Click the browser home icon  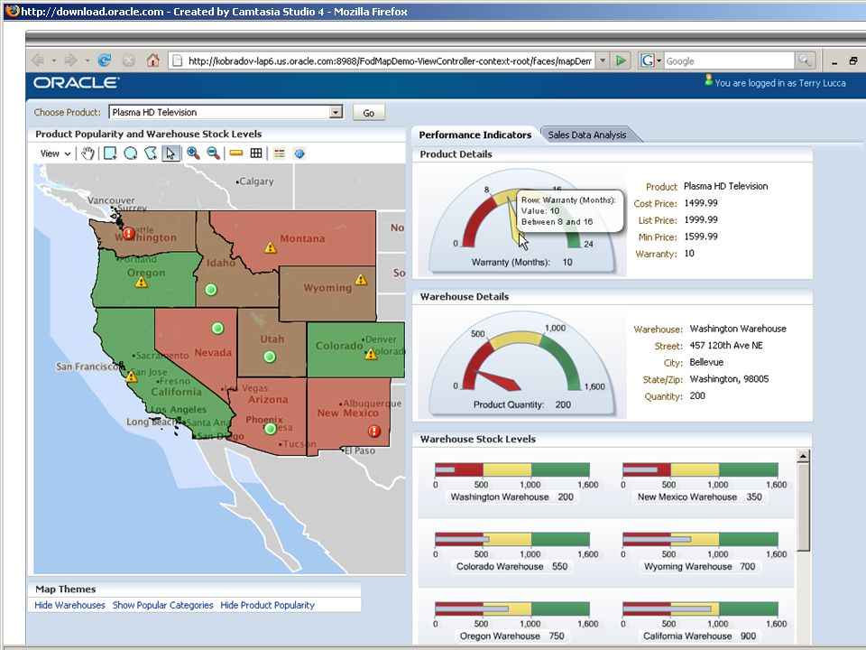[x=153, y=60]
